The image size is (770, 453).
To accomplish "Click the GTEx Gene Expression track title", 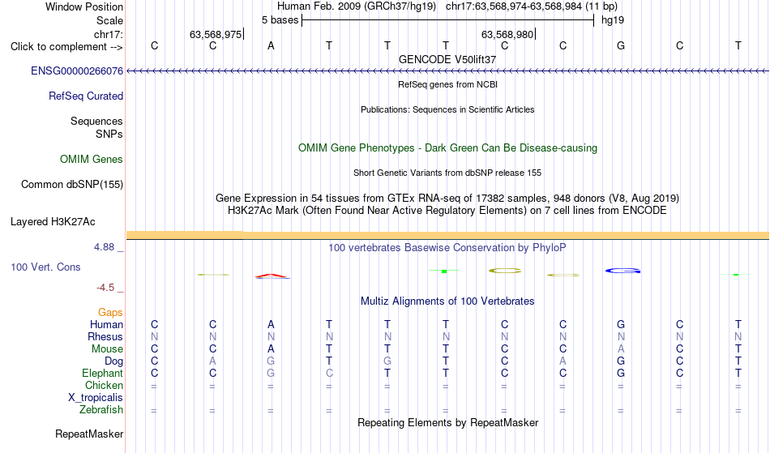I will coord(447,199).
